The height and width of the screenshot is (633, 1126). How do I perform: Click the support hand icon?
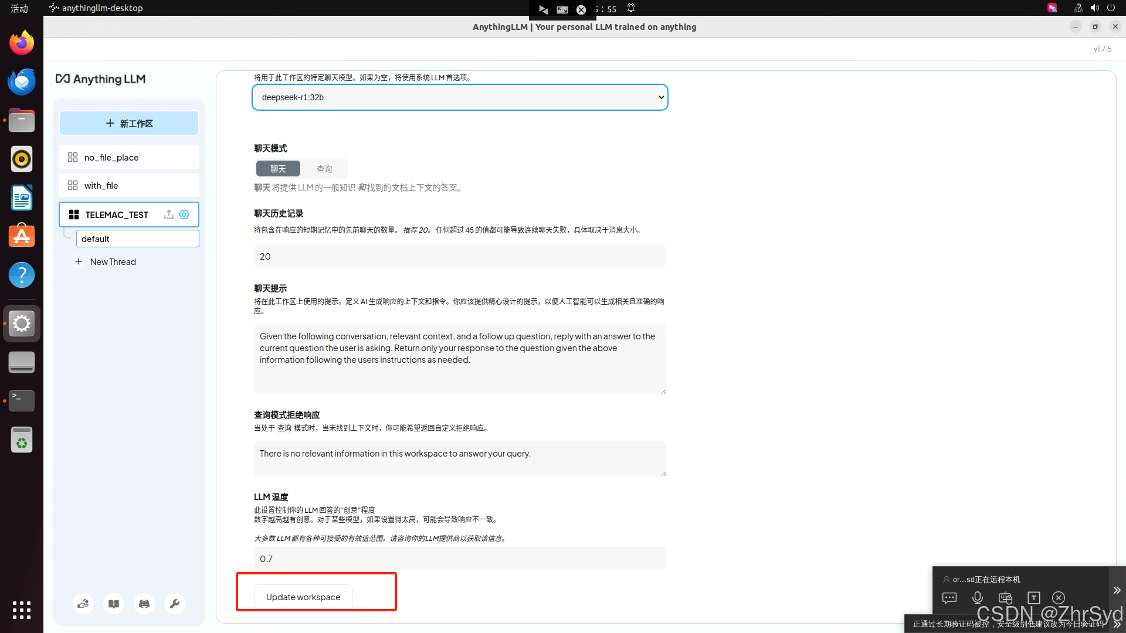point(83,604)
